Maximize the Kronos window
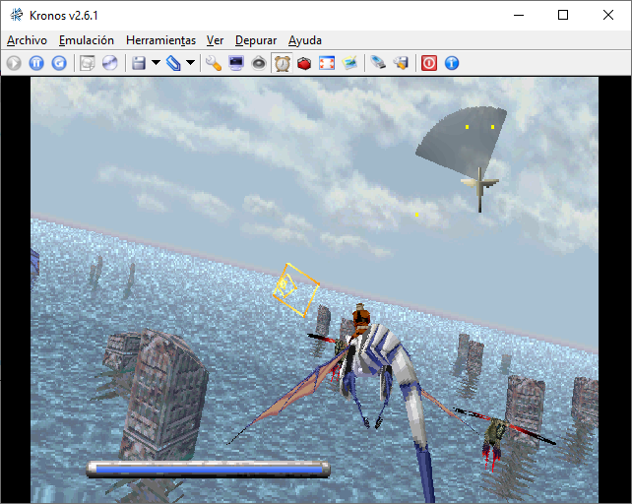 click(563, 16)
